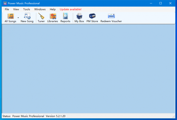177x120 pixels.
Task: Click the red Update available! link
Action: pyautogui.click(x=71, y=9)
